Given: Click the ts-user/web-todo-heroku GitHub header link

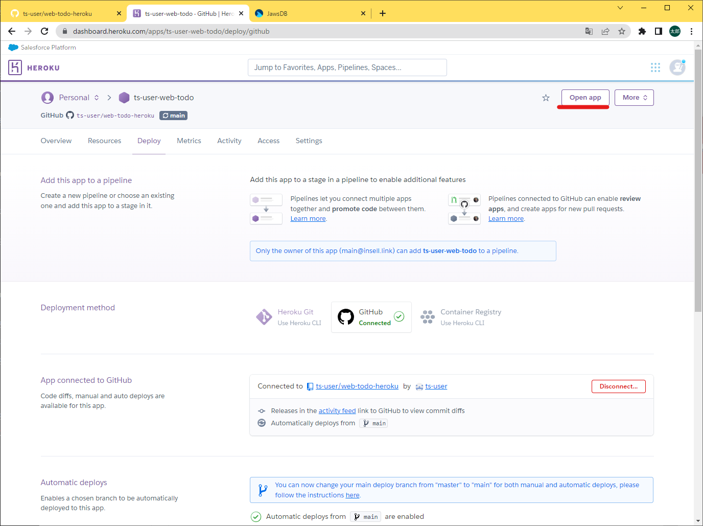Looking at the screenshot, I should click(115, 116).
